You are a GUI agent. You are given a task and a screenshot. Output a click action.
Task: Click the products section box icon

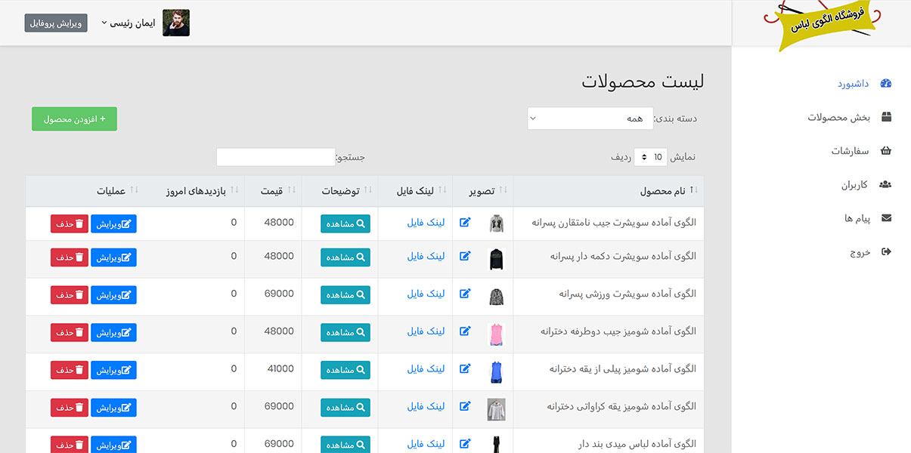[x=886, y=117]
